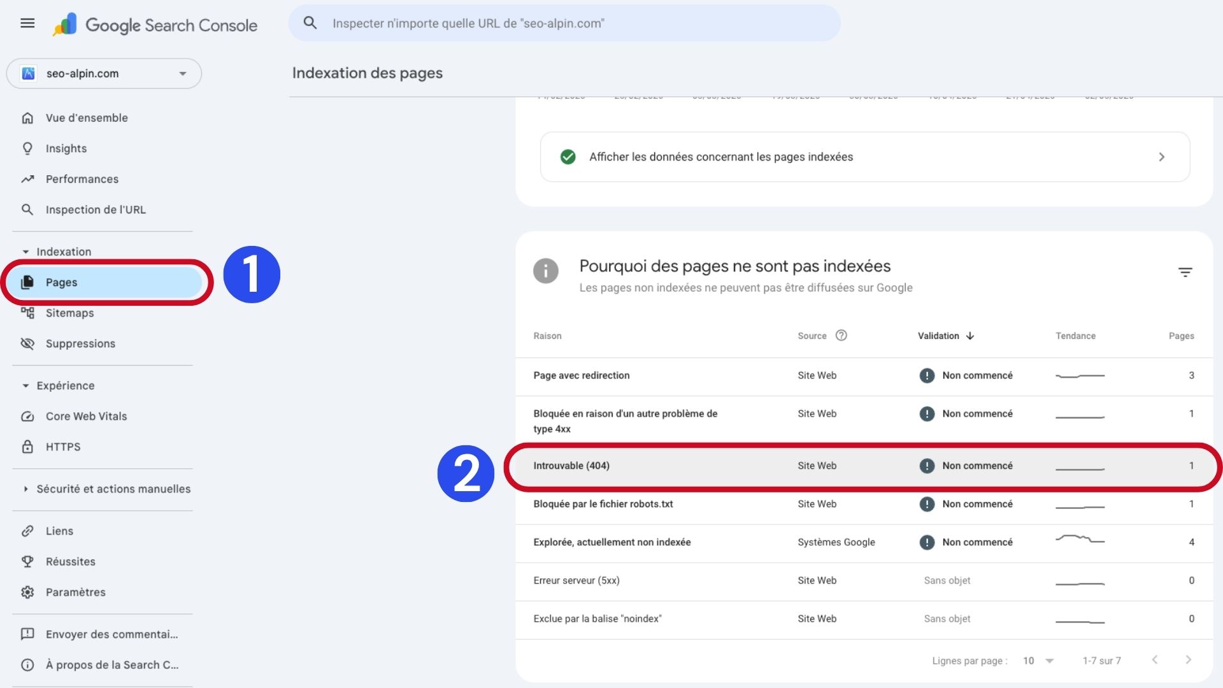Open Explorée, actuellement non indexée row
Viewport: 1223px width, 688px height.
click(864, 542)
